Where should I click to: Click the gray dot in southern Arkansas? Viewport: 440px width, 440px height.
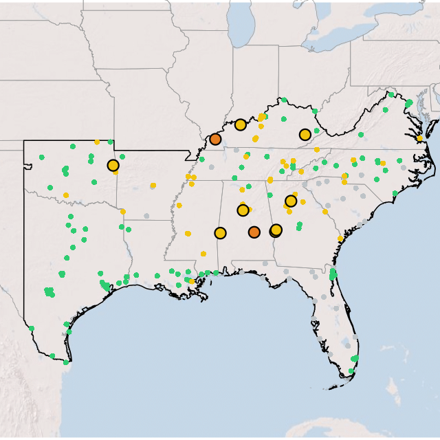pyautogui.click(x=146, y=216)
